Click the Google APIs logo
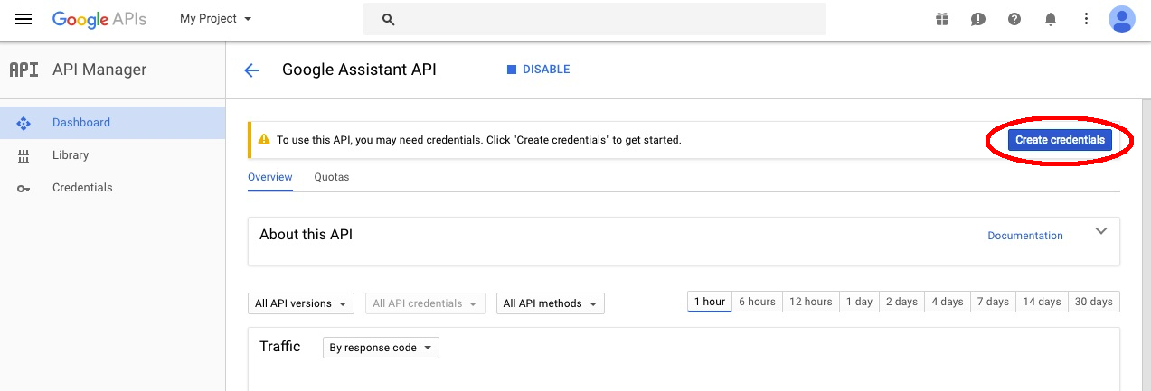This screenshot has width=1151, height=391. click(99, 19)
